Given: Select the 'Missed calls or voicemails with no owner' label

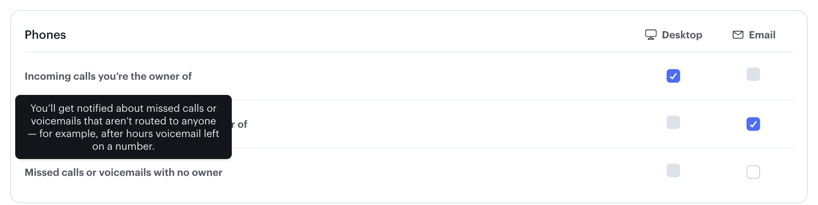Looking at the screenshot, I should 123,173.
